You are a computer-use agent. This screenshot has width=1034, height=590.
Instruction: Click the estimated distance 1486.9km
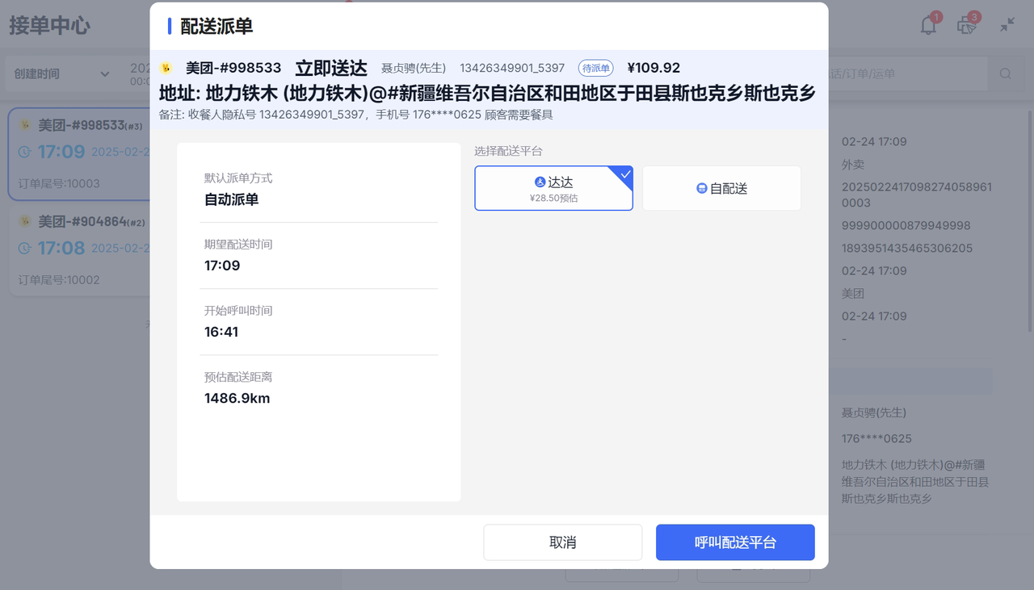237,398
